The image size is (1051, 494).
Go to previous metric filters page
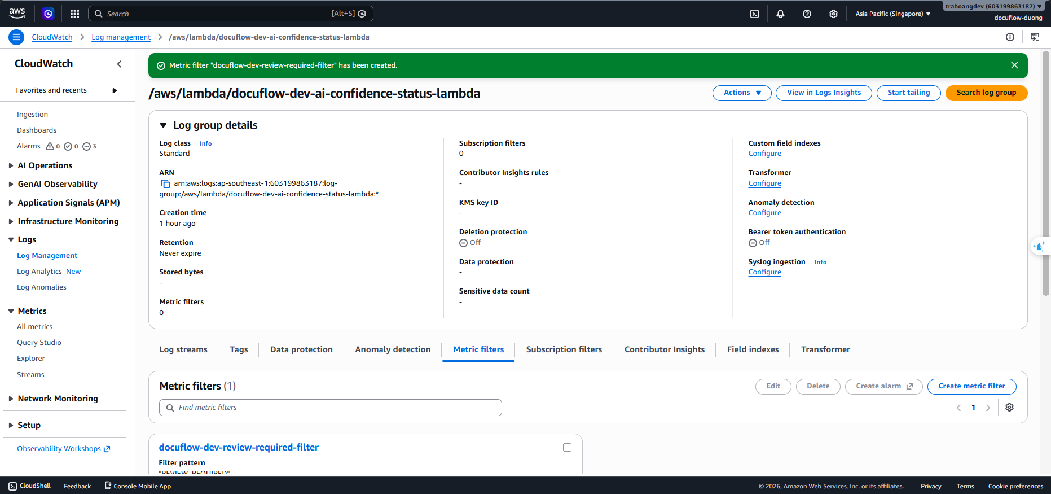(958, 408)
